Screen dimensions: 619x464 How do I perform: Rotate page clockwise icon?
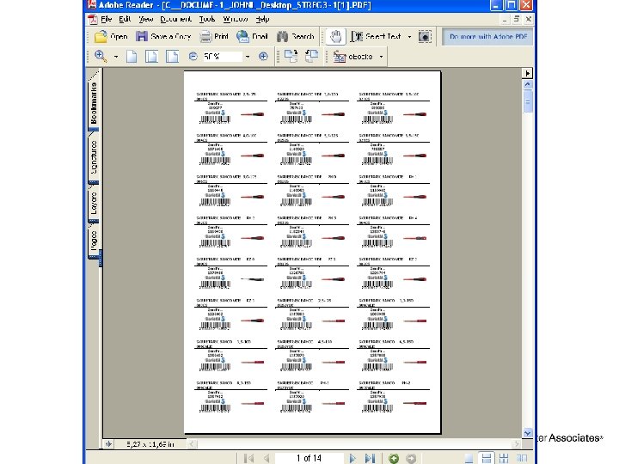[291, 57]
